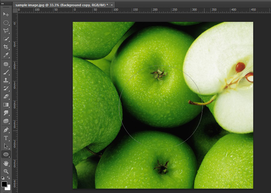This screenshot has width=271, height=193.
Task: Select the Hand tool
Action: point(6,163)
